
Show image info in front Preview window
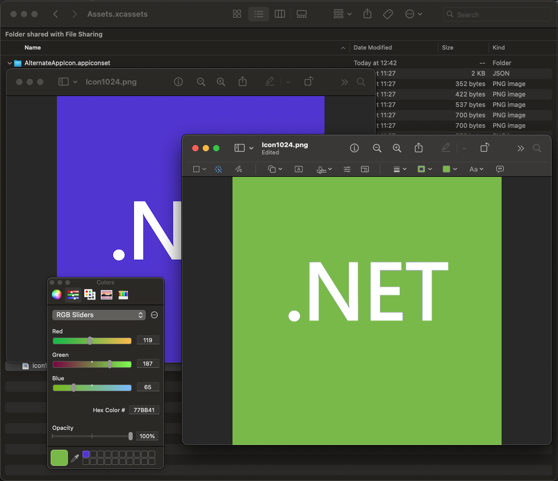point(354,148)
